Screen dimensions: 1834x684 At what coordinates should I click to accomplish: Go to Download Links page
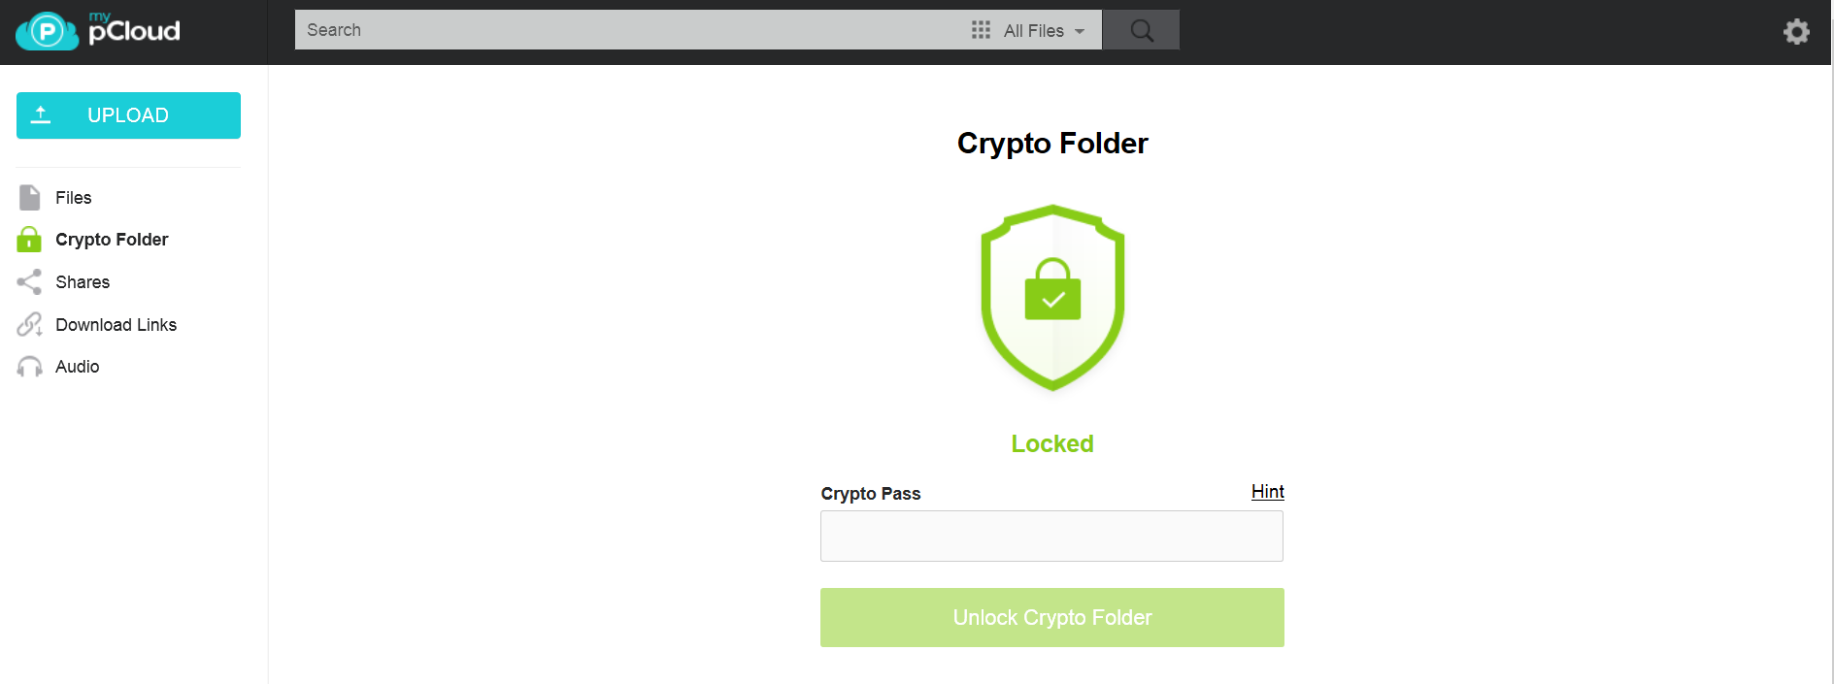tap(117, 325)
